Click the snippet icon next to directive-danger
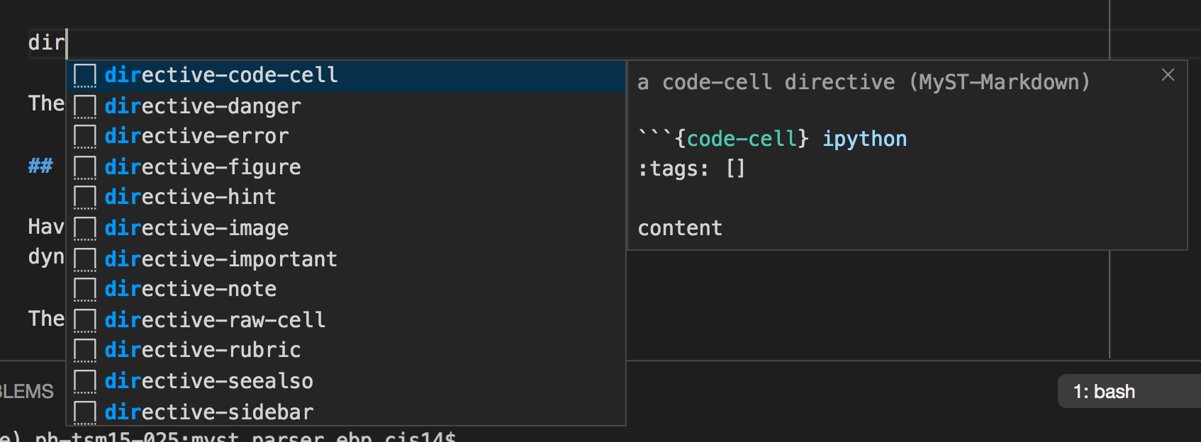The image size is (1201, 442). [x=85, y=106]
